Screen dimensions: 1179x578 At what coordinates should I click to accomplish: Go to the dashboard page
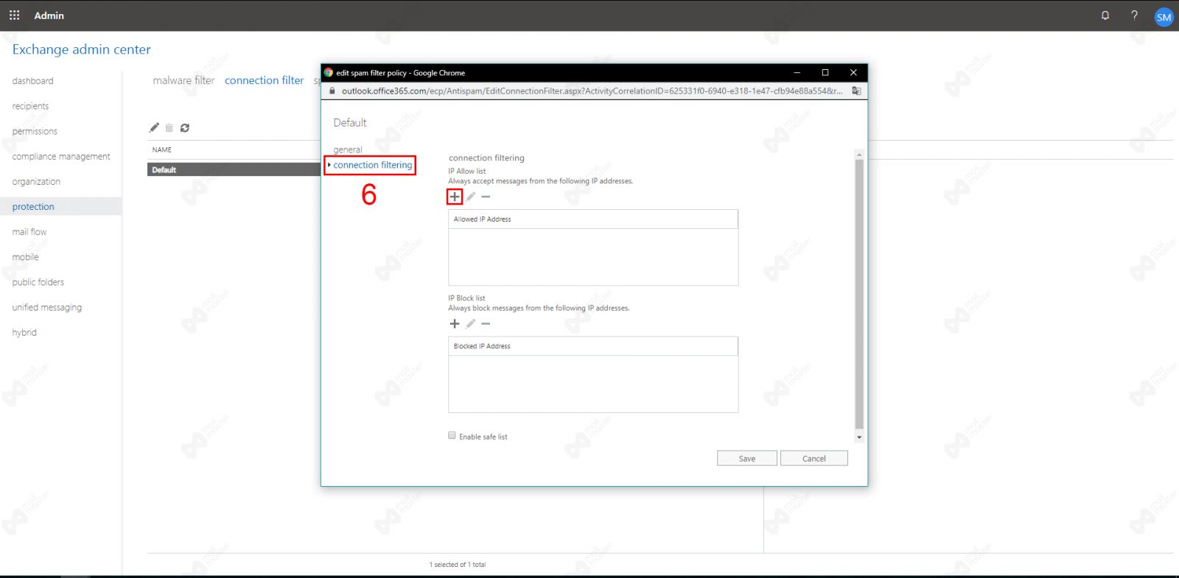[33, 81]
